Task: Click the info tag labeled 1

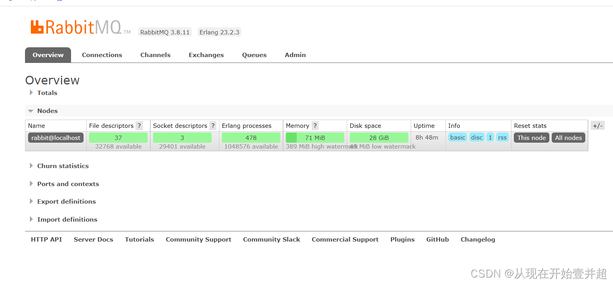Action: [x=490, y=137]
